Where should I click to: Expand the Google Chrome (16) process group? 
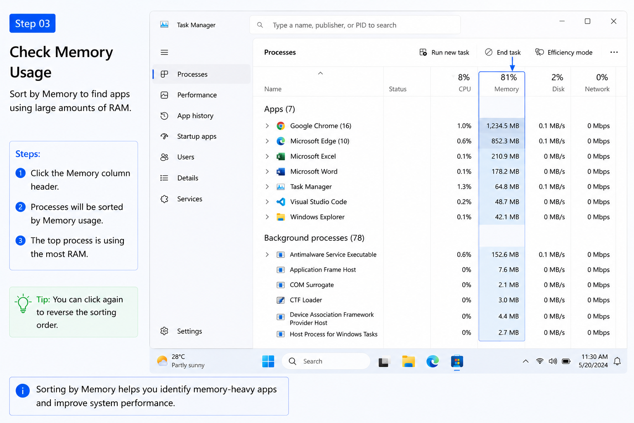tap(267, 126)
